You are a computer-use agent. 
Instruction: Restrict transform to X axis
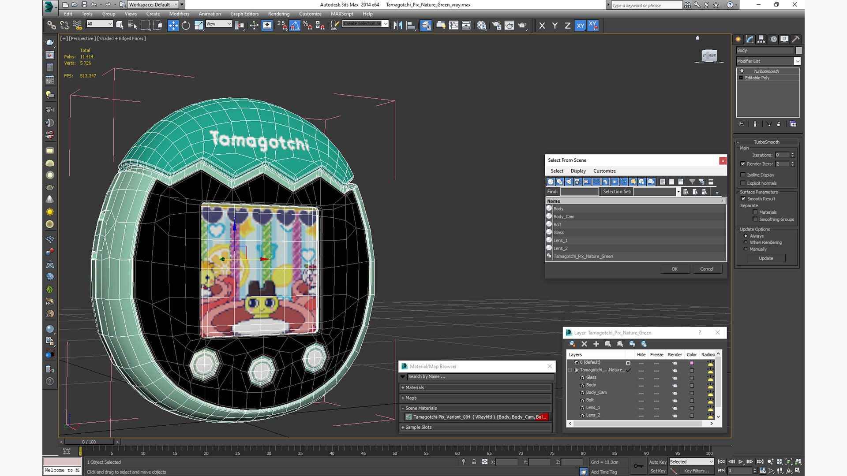pyautogui.click(x=542, y=26)
